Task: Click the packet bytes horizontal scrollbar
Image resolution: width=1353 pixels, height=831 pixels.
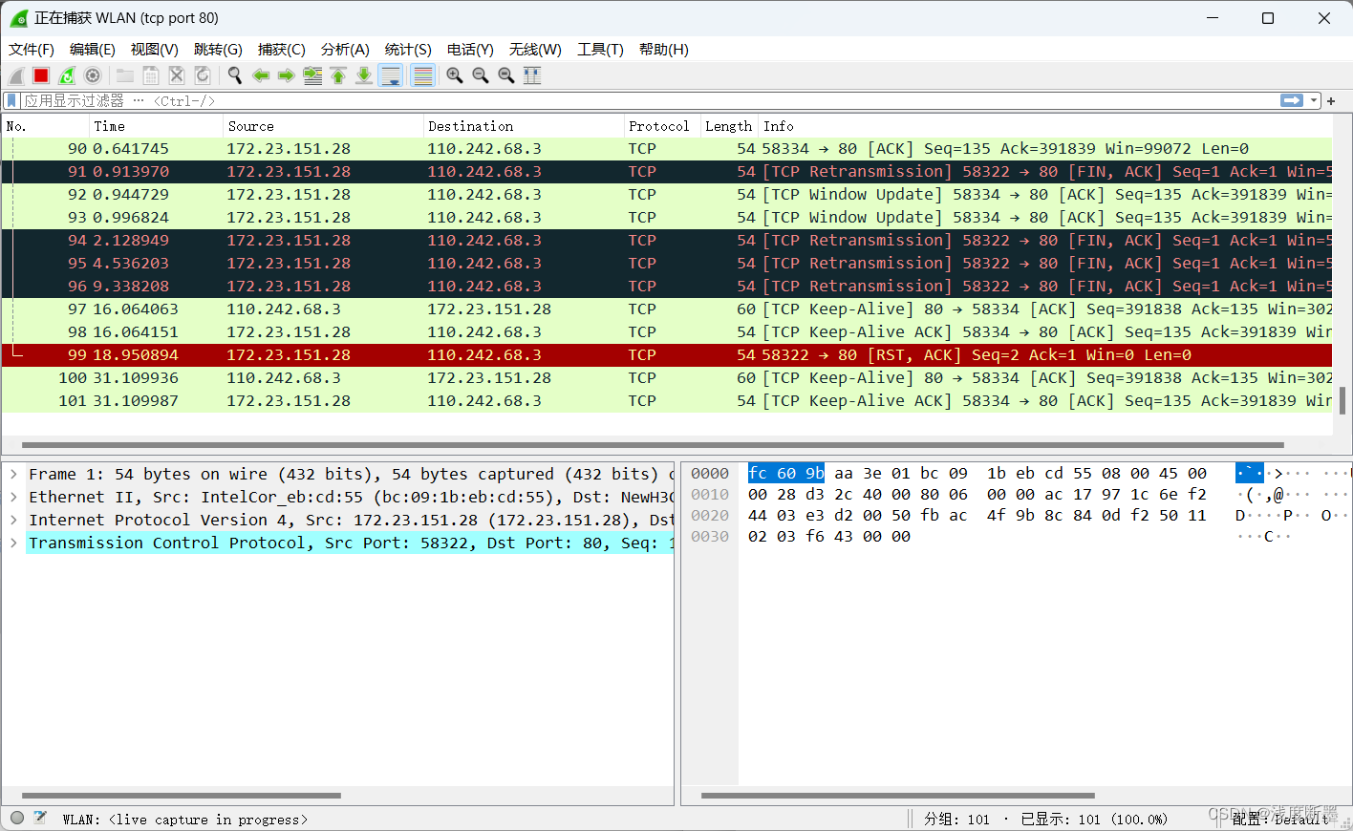Action: pyautogui.click(x=898, y=795)
